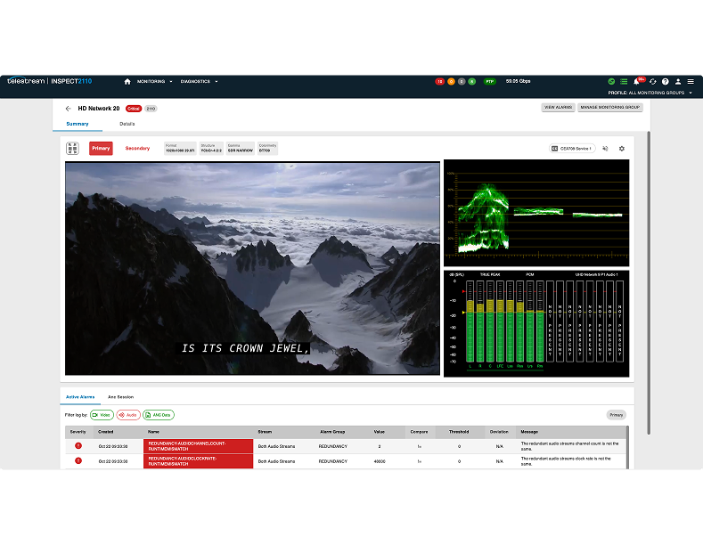
Task: Click the green circular status icon in header
Action: click(x=611, y=82)
